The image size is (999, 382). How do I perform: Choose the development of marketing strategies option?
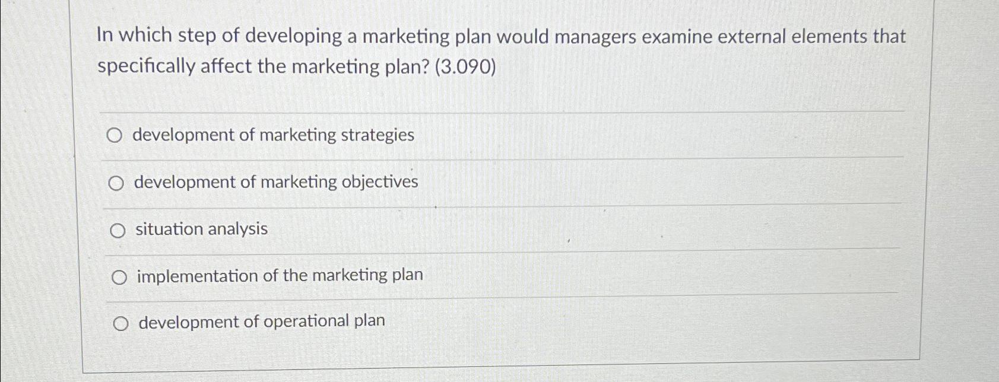coord(116,135)
